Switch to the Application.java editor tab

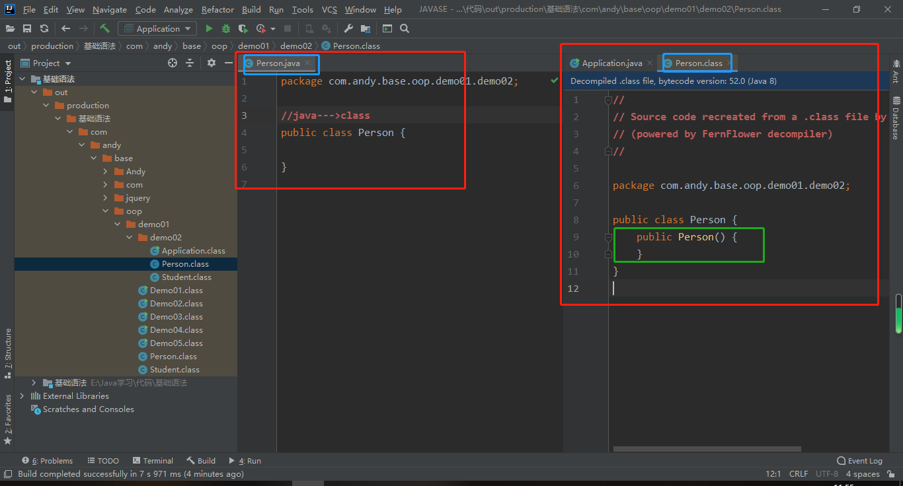coord(611,63)
